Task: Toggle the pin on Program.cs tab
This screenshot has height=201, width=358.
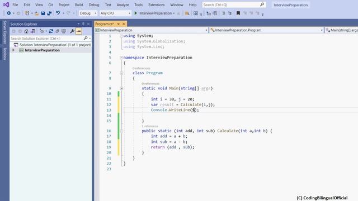Action: coord(119,23)
